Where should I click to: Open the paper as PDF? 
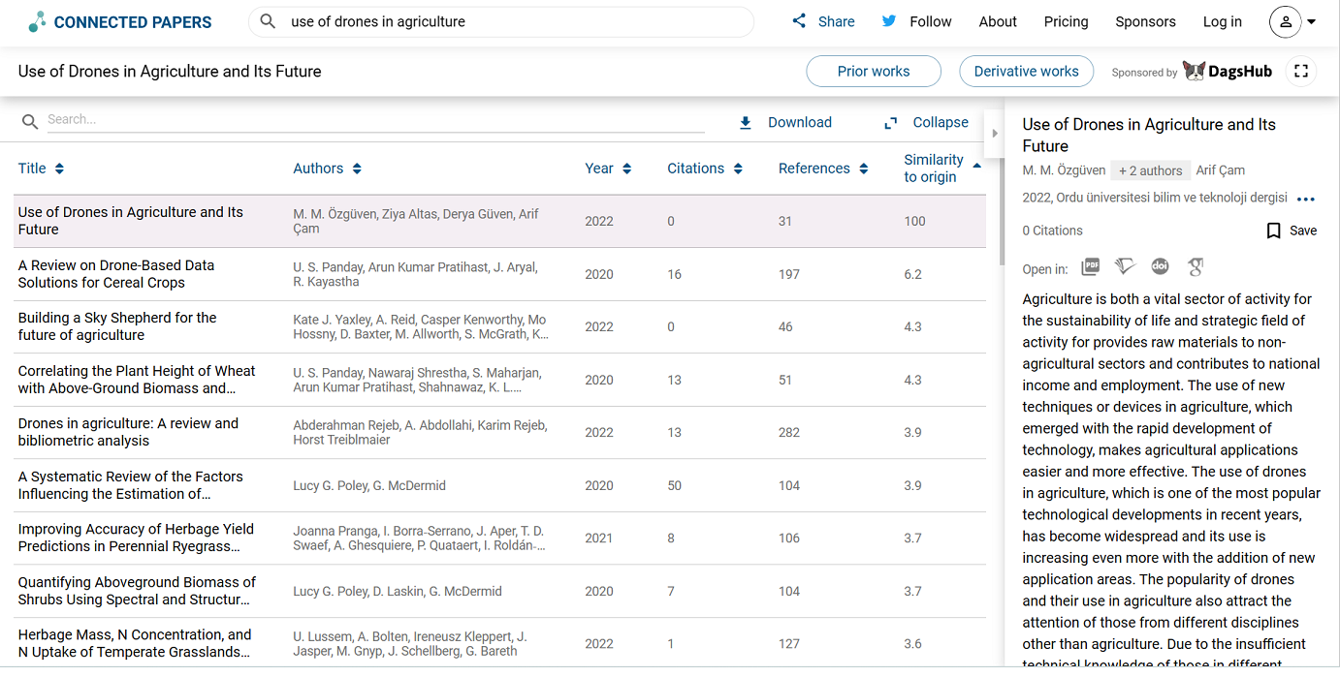click(x=1091, y=267)
